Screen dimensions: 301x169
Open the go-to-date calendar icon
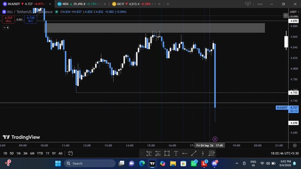pos(70,153)
